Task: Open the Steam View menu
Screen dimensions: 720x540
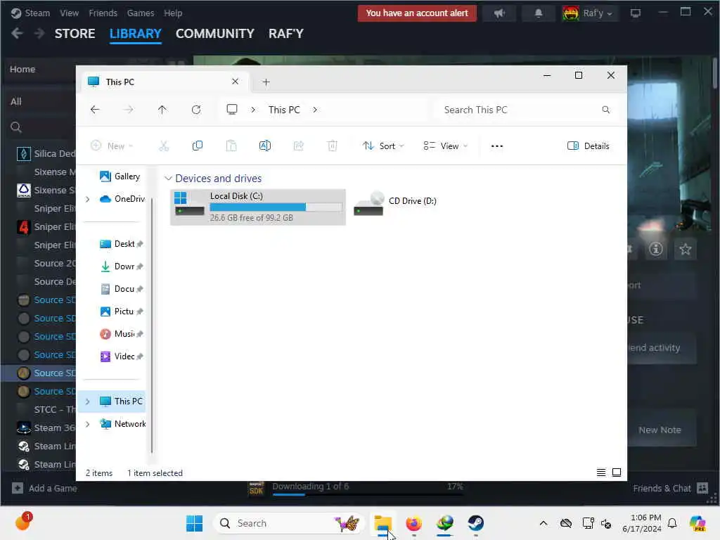Action: click(70, 13)
